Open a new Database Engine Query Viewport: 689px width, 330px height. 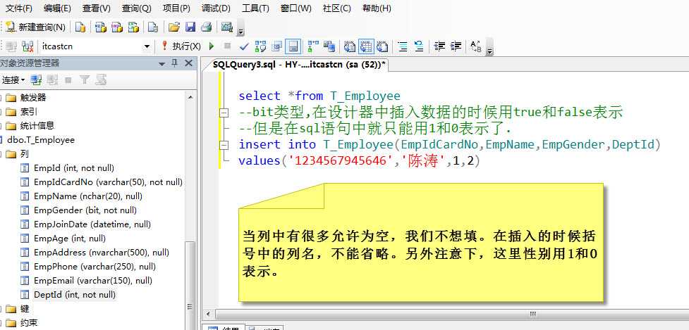pos(80,27)
